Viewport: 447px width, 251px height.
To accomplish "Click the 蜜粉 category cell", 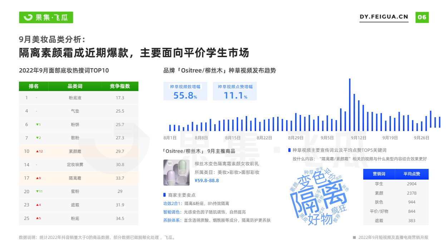I will [x=75, y=191].
